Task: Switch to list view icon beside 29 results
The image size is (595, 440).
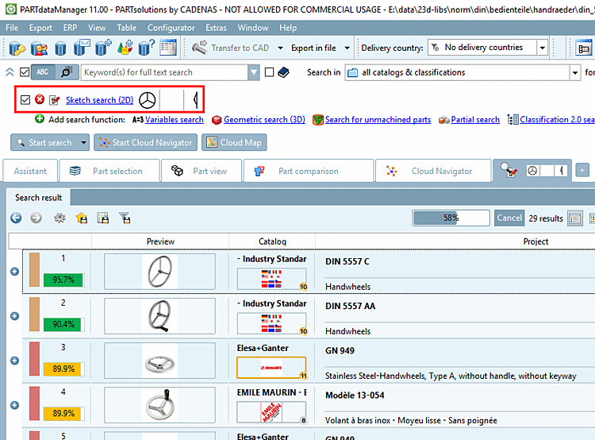Action: tap(575, 218)
